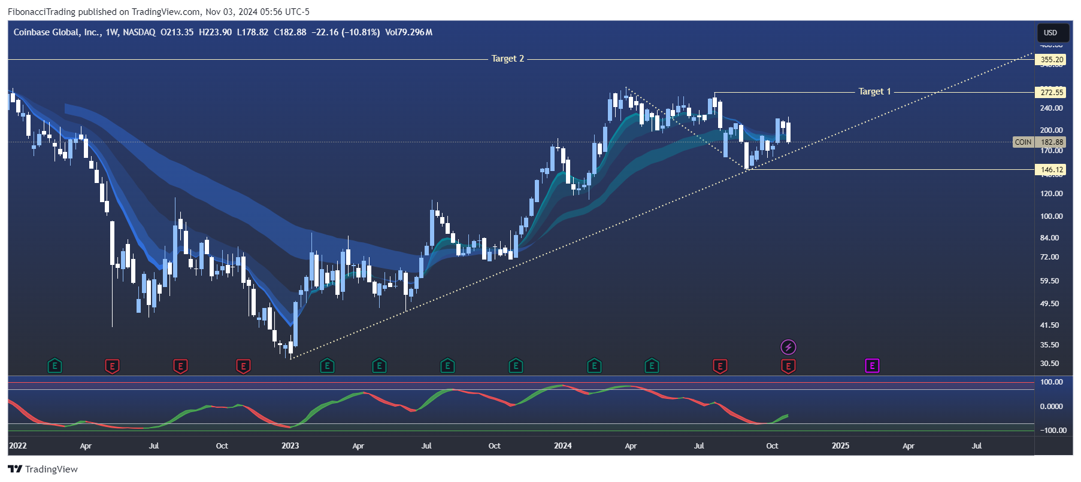
Task: Click the Coinbase Global, Inc. symbol title
Action: pos(57,32)
